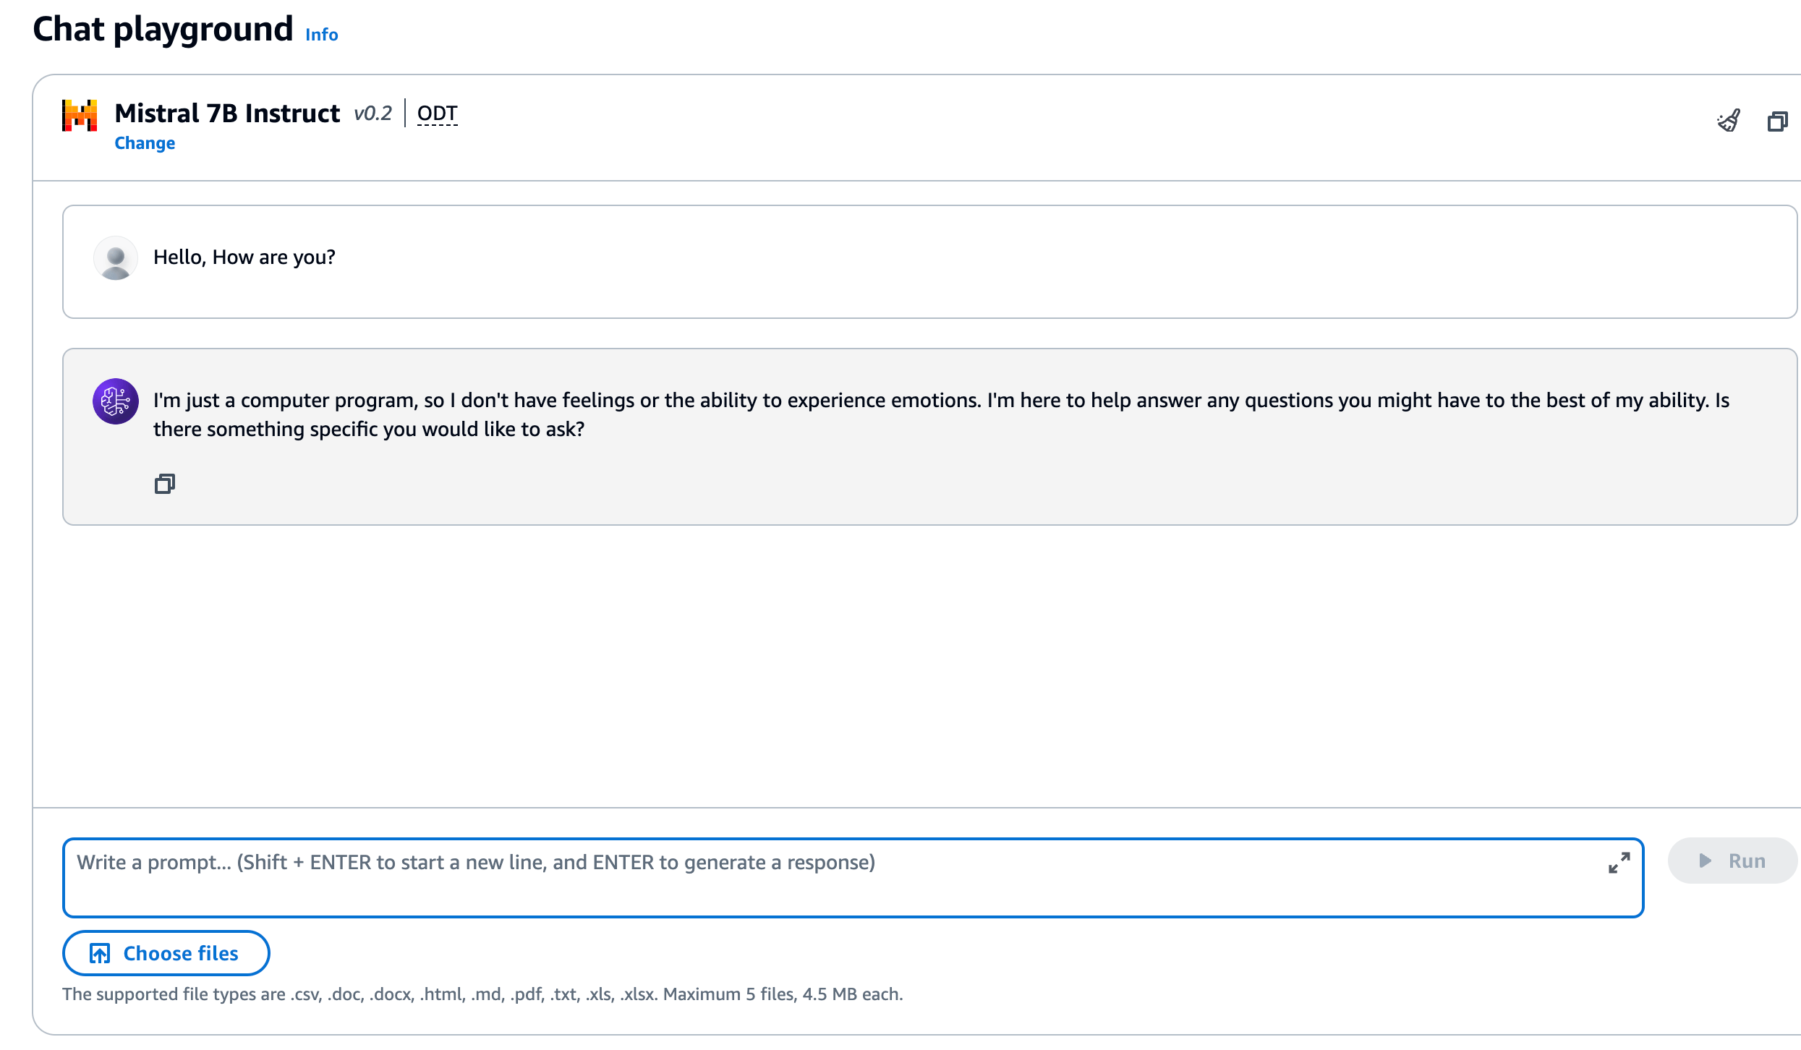Image resolution: width=1801 pixels, height=1050 pixels.
Task: Click Change to switch the model
Action: pyautogui.click(x=145, y=143)
